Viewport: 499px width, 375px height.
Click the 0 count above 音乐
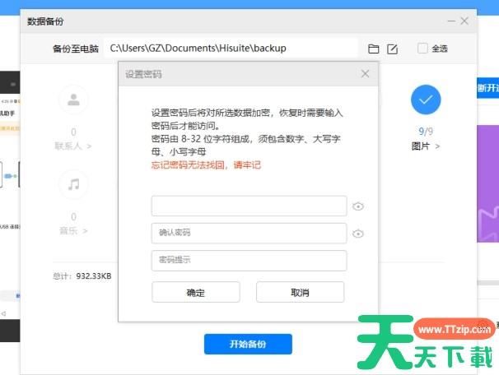(x=73, y=217)
